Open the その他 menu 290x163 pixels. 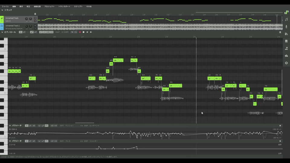pos(89,6)
